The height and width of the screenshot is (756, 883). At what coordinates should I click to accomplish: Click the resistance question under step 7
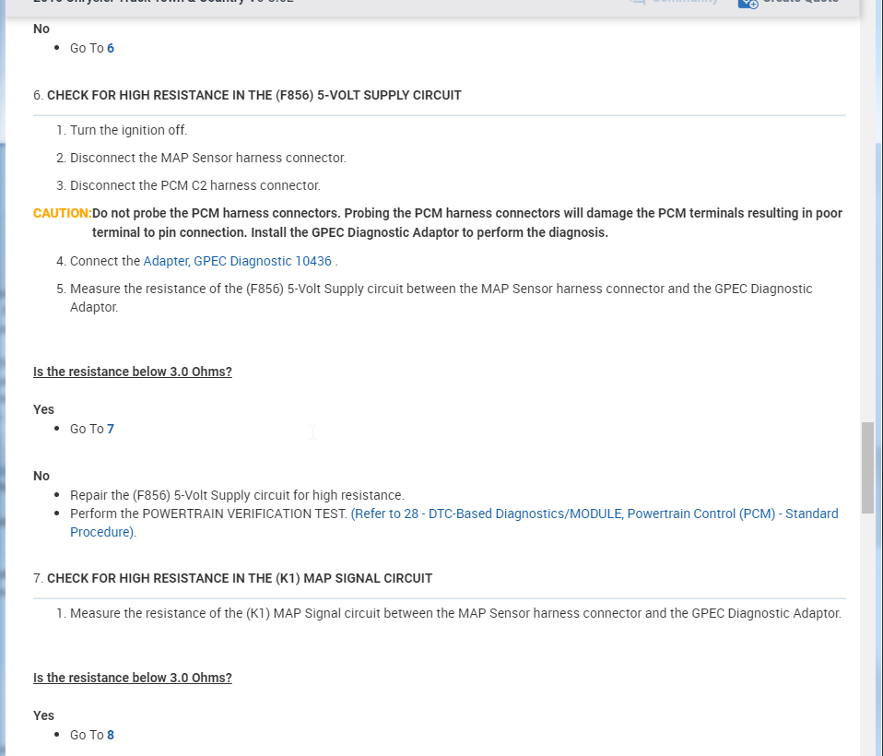(x=133, y=678)
